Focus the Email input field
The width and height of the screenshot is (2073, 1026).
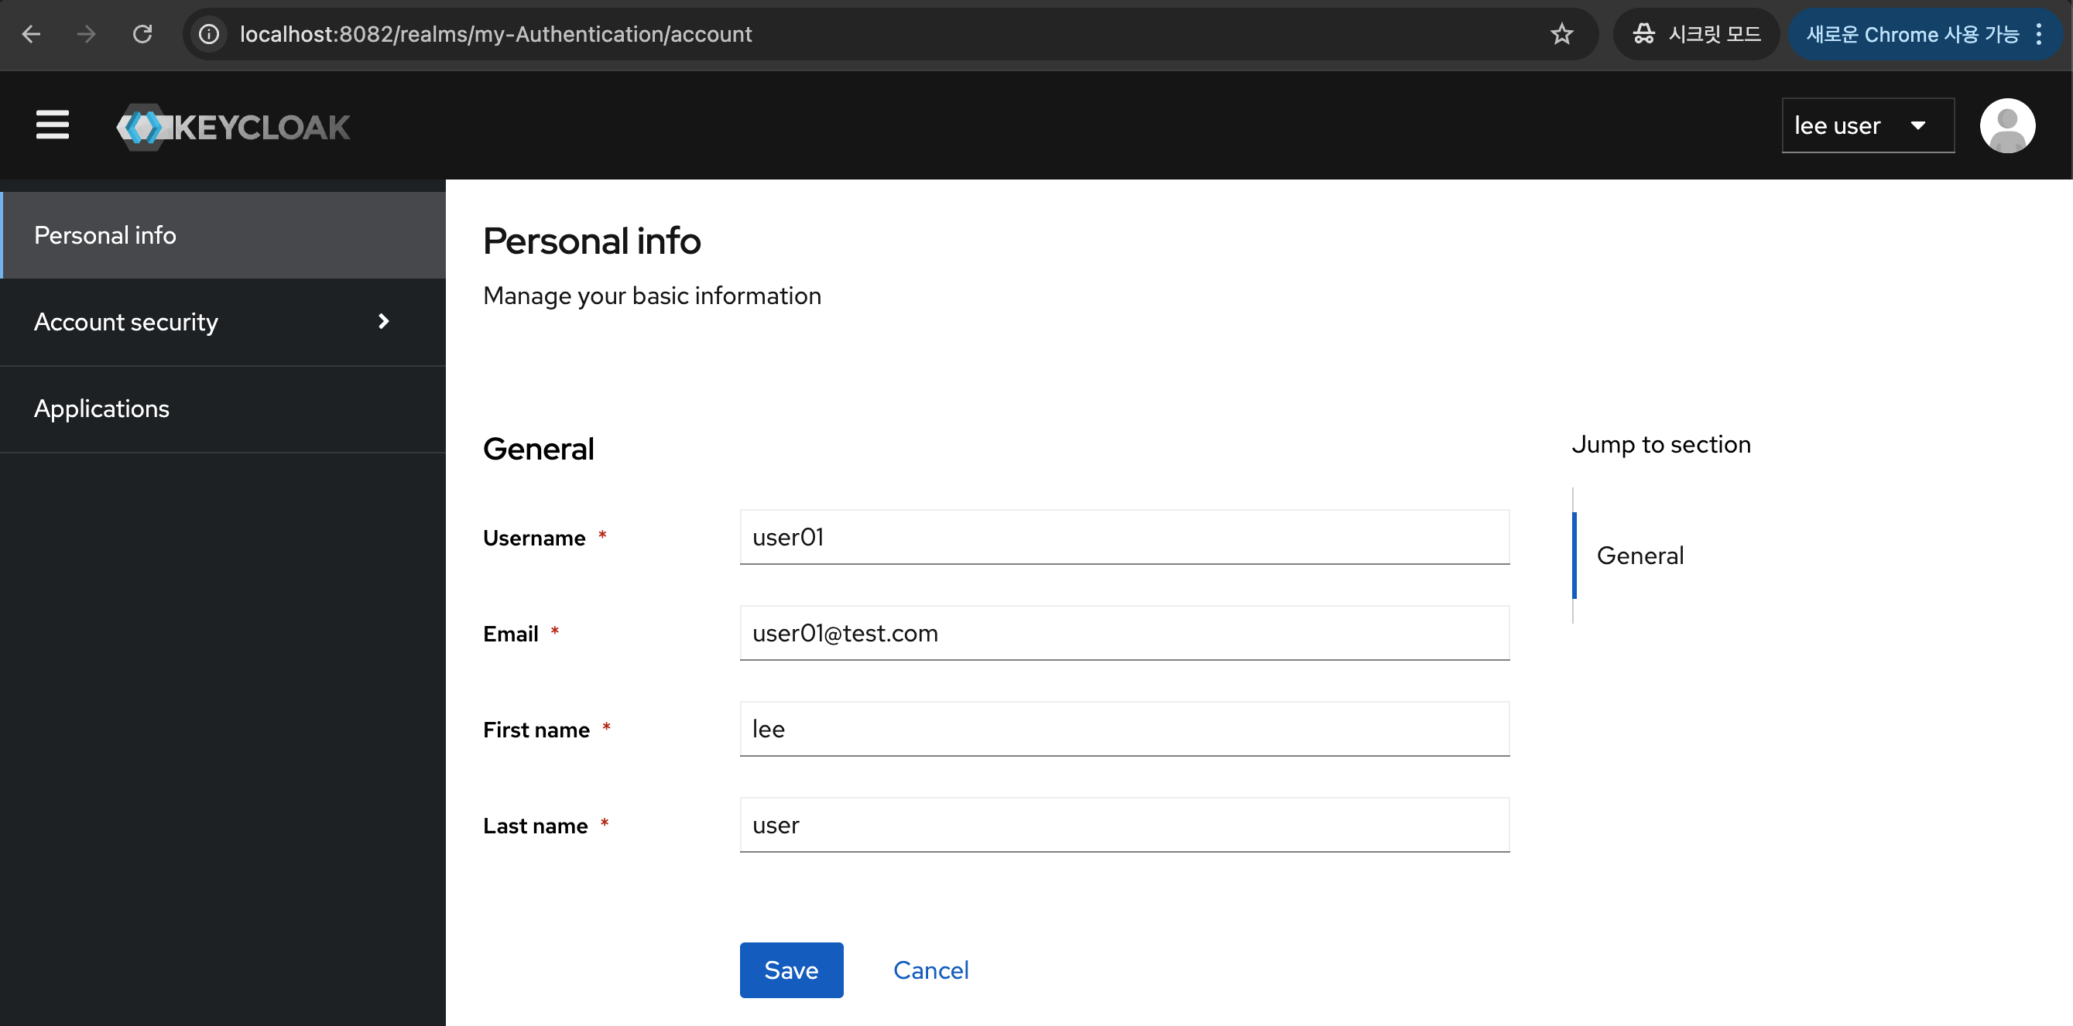pos(1123,633)
